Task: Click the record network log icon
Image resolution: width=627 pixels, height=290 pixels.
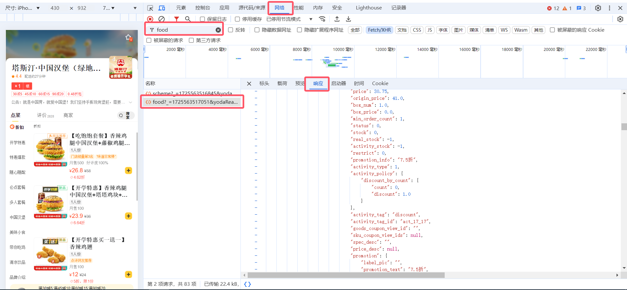Action: point(150,19)
